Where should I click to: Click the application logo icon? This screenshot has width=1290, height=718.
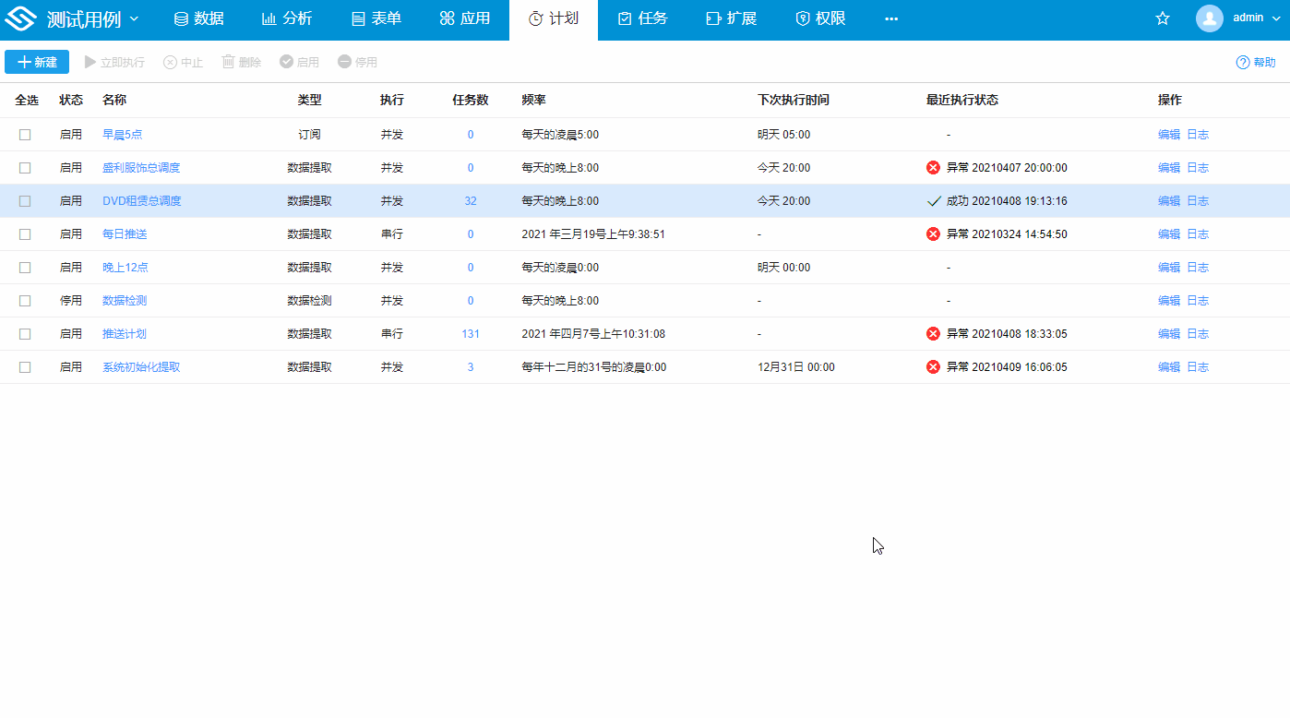20,19
